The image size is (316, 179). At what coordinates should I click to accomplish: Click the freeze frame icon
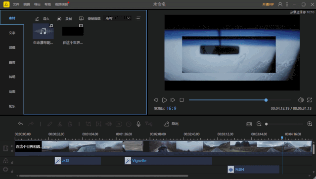click(x=119, y=124)
